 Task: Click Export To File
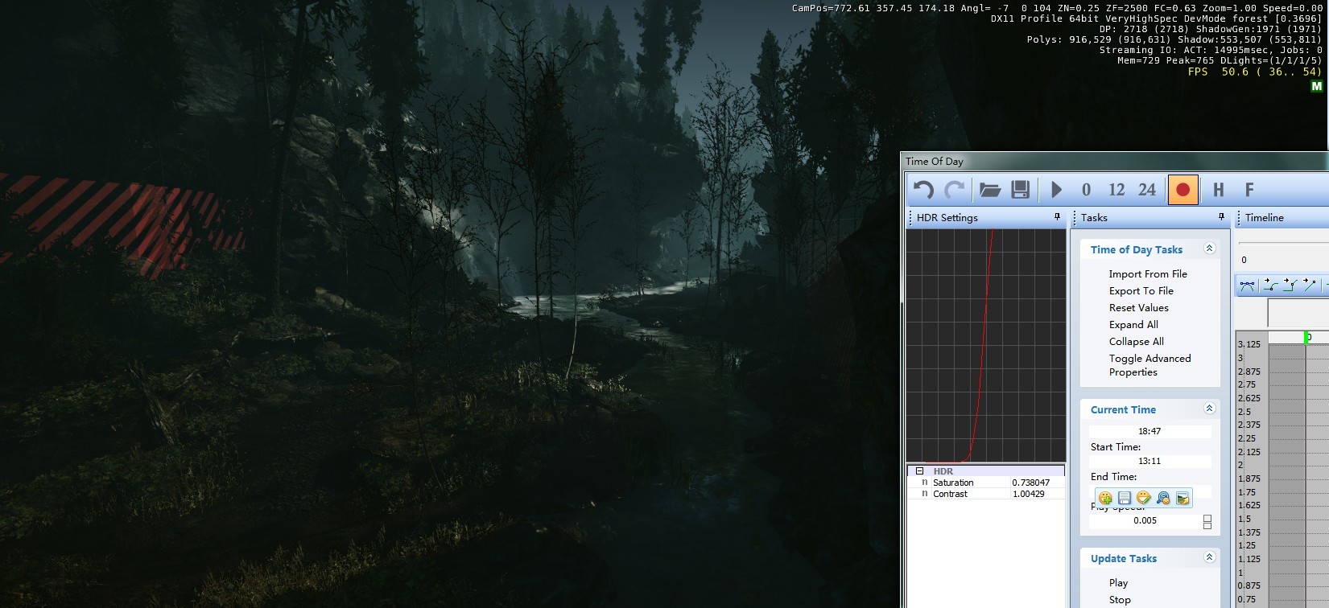click(x=1141, y=291)
